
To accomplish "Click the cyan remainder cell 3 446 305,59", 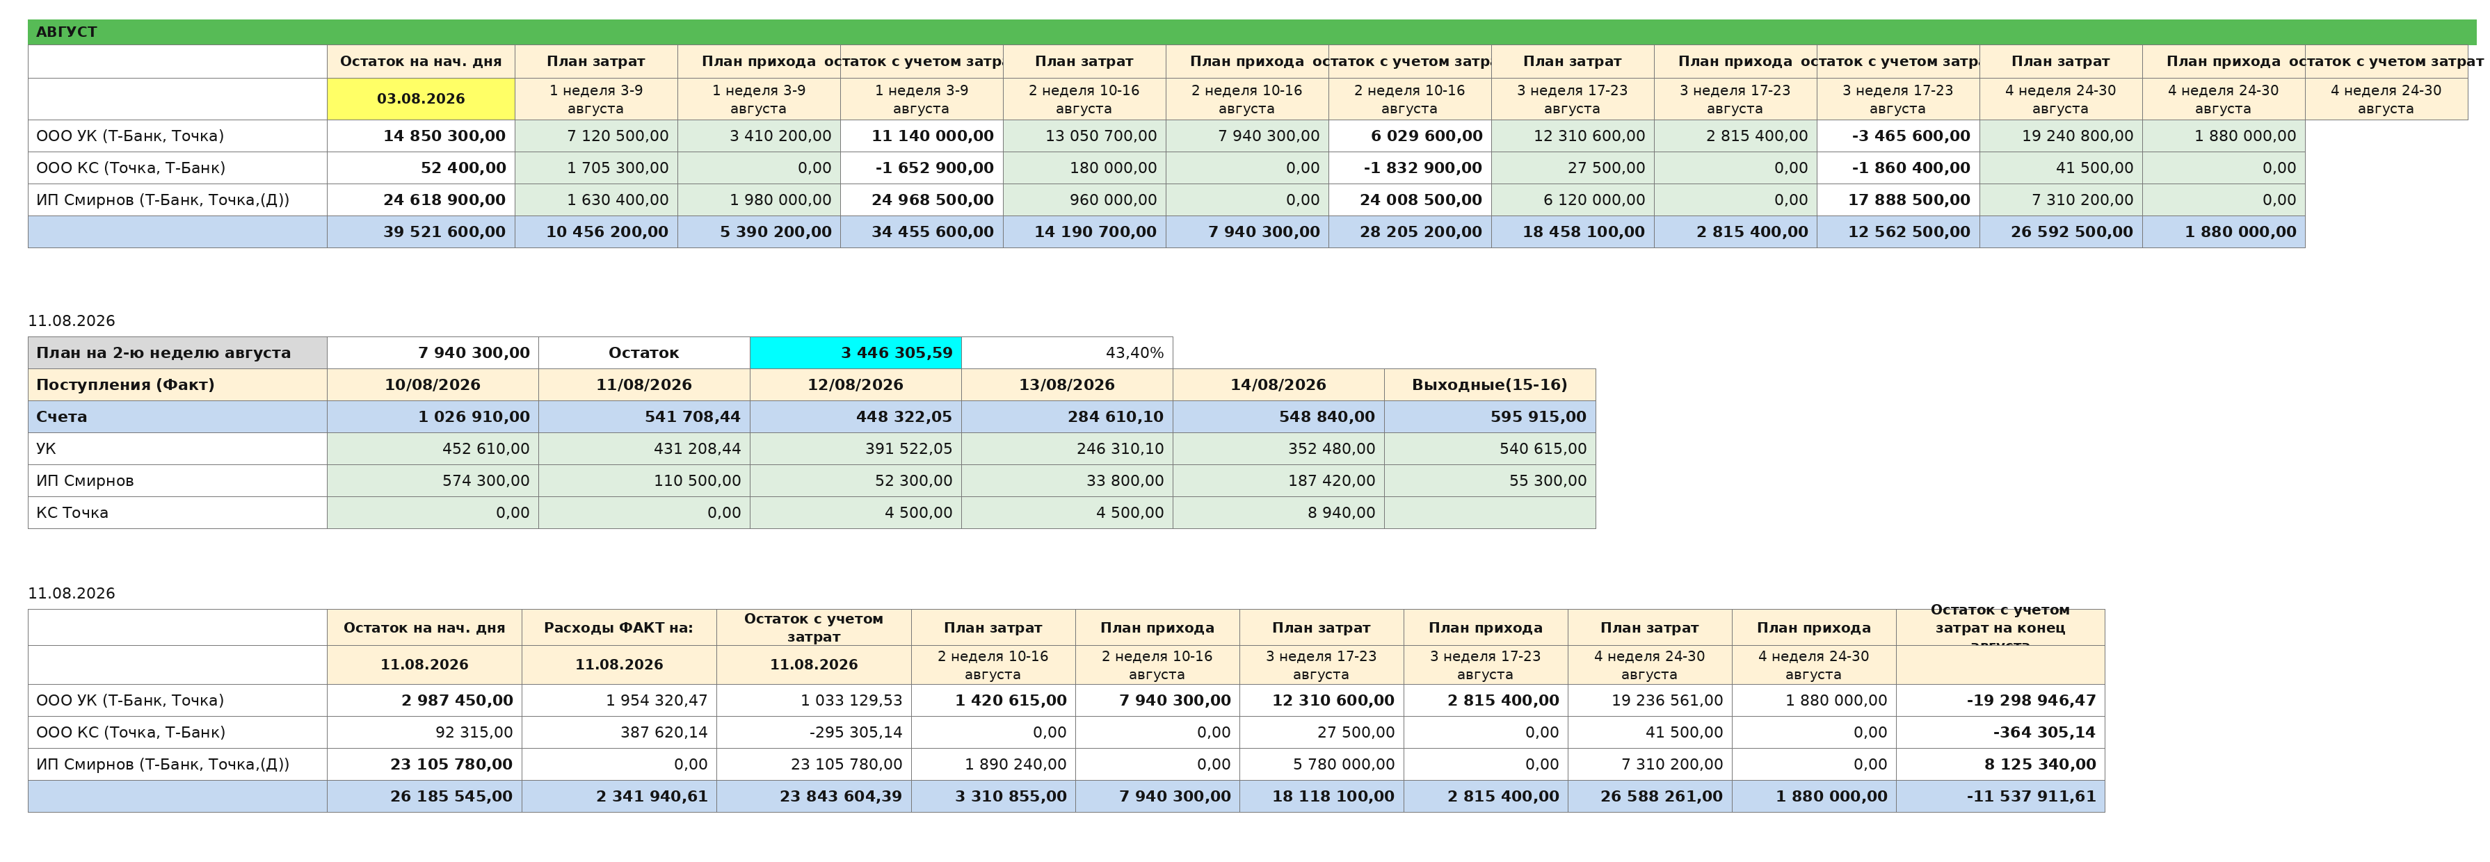I will [x=856, y=352].
